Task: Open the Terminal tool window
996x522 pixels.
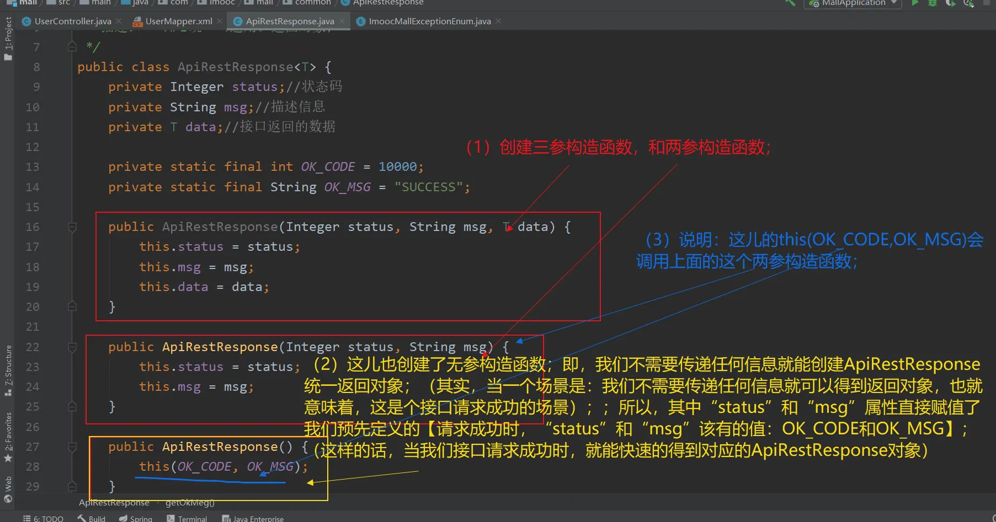Action: pos(187,518)
